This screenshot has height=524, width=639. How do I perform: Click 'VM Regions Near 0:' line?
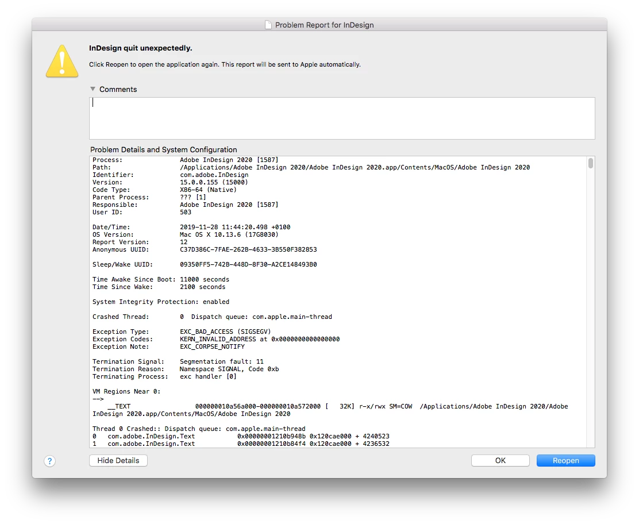126,391
